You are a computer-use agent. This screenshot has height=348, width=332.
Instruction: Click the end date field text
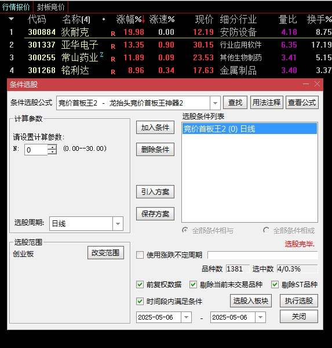[229, 317]
